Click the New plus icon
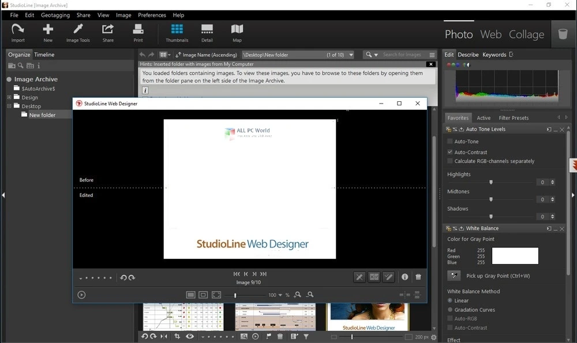The image size is (577, 343). [48, 33]
